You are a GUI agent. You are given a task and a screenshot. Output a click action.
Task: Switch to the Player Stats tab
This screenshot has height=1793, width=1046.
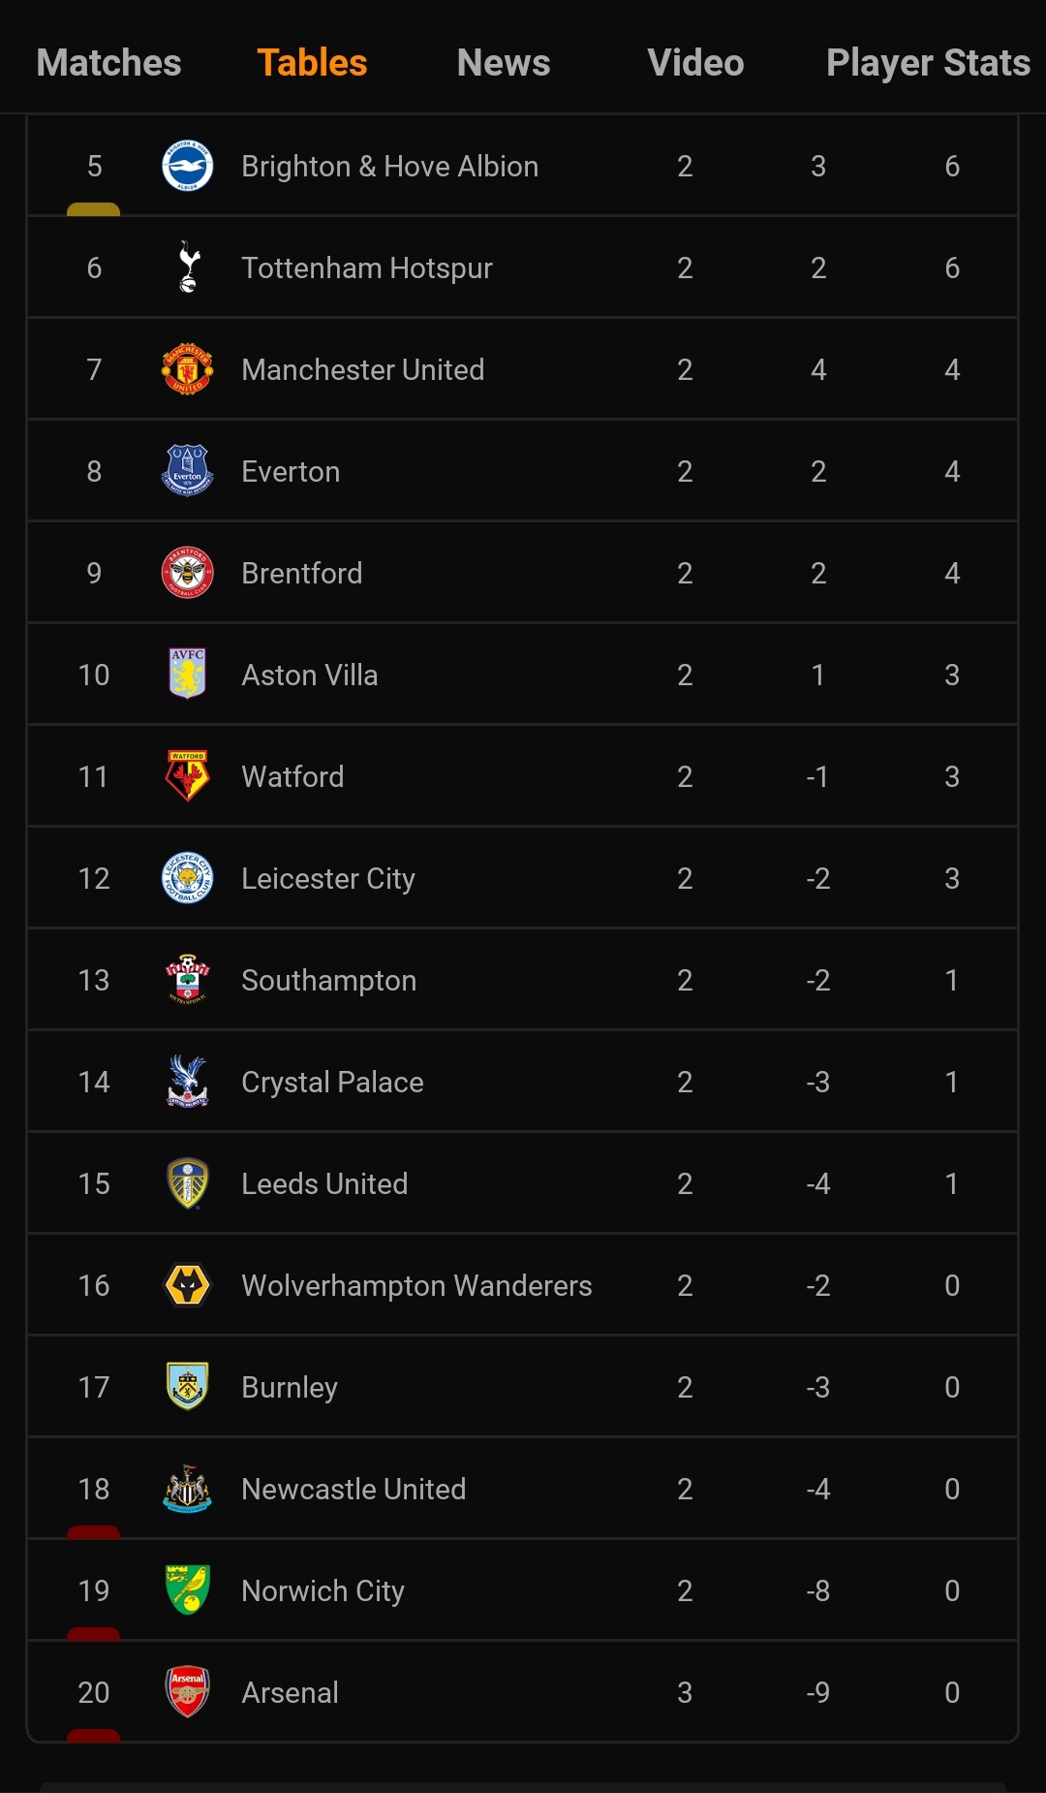pyautogui.click(x=928, y=63)
